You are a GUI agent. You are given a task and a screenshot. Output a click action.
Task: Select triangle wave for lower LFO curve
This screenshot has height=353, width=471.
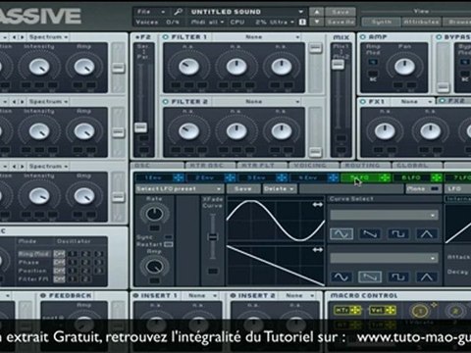coord(426,277)
